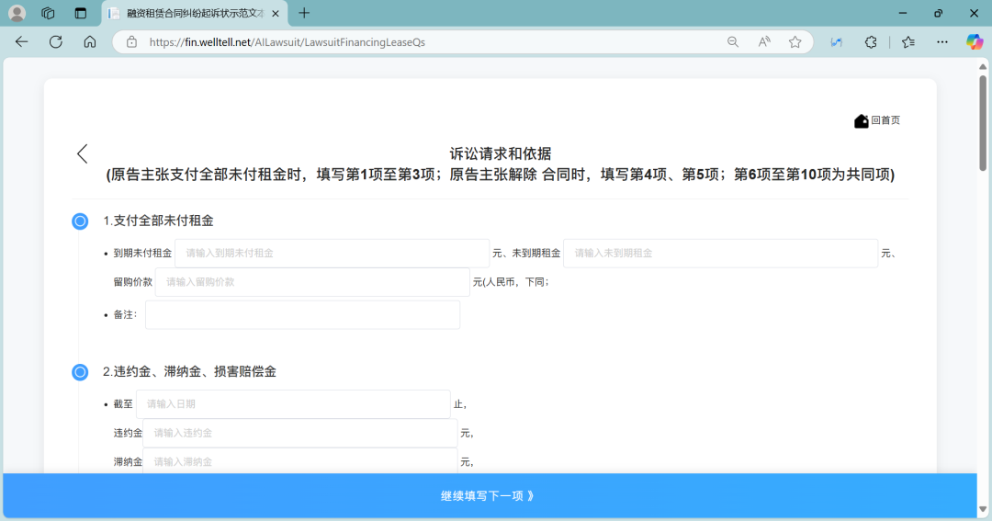Open the favorites list button
This screenshot has width=992, height=521.
(x=907, y=41)
